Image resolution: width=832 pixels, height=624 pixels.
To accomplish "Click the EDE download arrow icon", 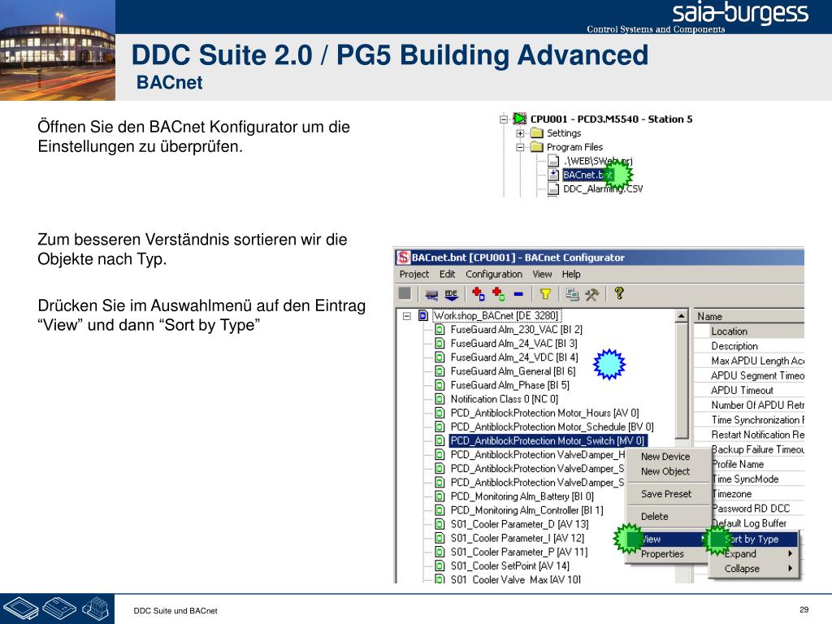I will (451, 294).
